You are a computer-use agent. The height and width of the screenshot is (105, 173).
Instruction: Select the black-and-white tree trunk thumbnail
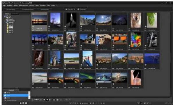(152, 39)
